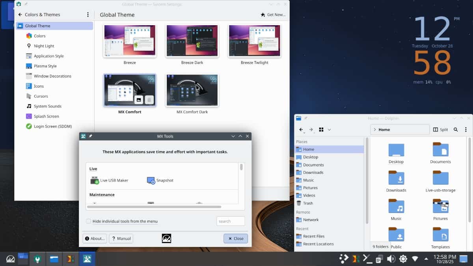This screenshot has width=473, height=266.
Task: Select the Breeze Twilight theme thumbnail
Action: pos(255,41)
